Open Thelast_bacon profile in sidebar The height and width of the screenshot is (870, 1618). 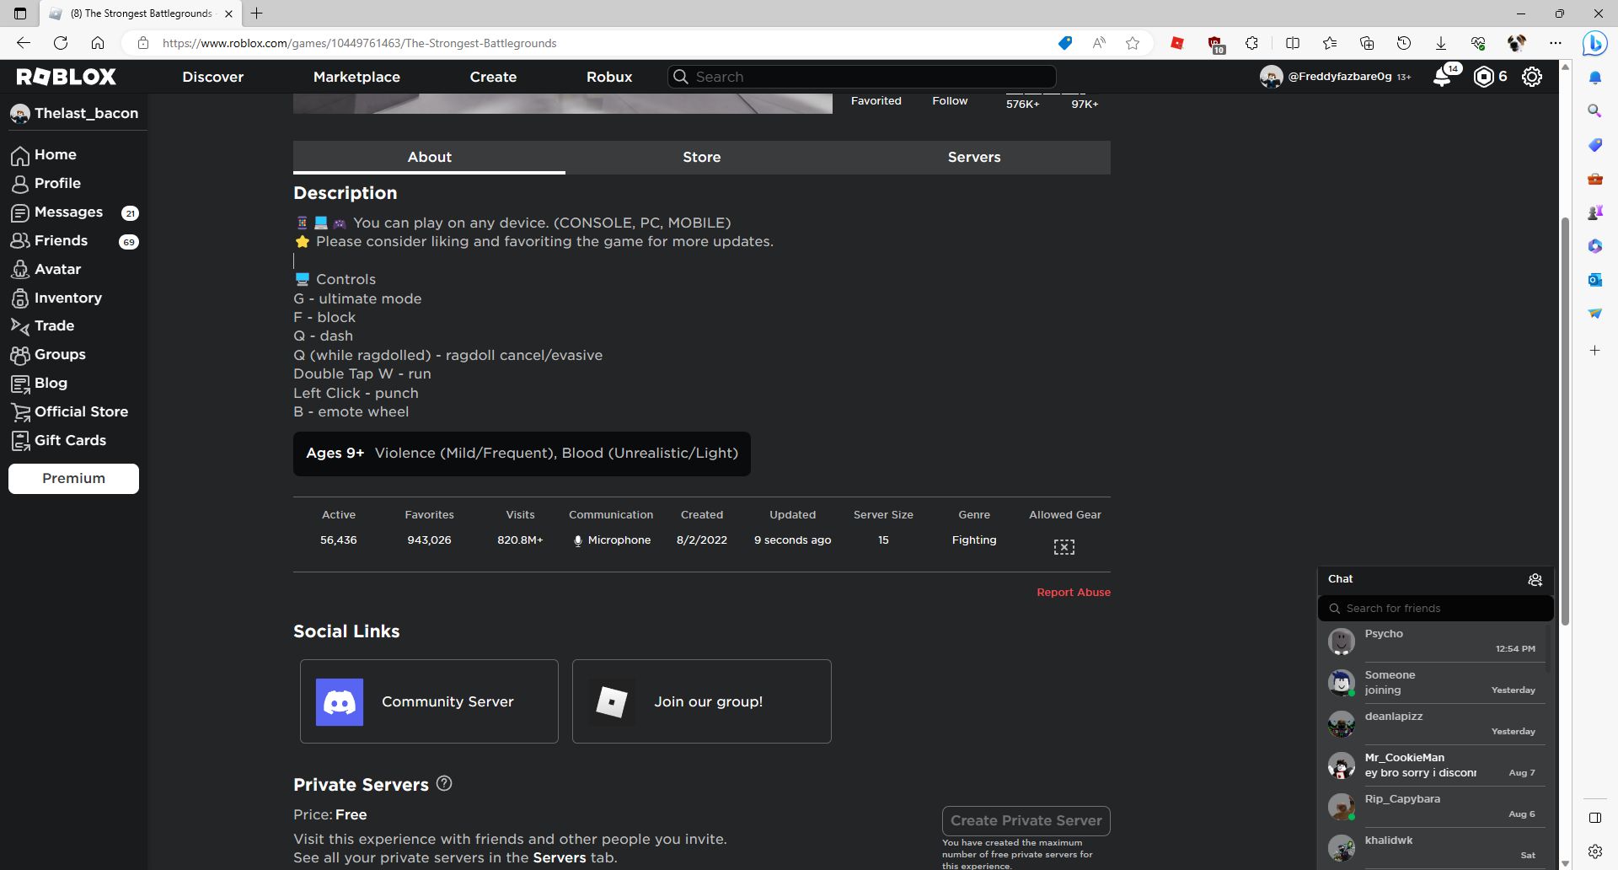(x=74, y=114)
